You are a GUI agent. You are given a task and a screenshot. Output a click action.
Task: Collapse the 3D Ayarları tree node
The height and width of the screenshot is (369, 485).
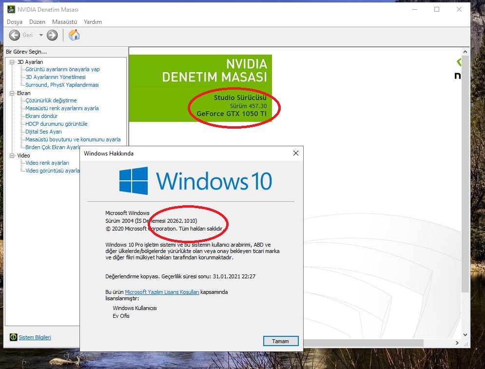click(x=12, y=62)
